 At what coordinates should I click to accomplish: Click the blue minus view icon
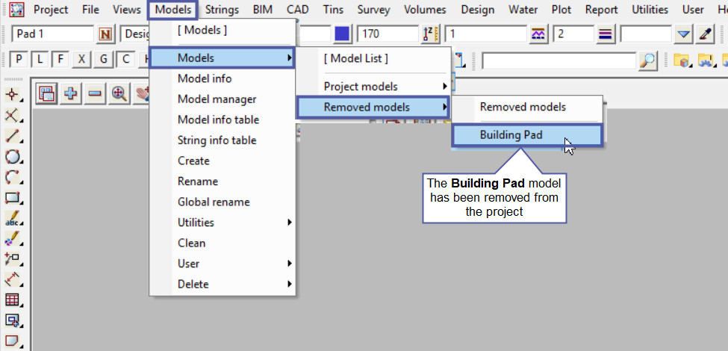(x=95, y=93)
